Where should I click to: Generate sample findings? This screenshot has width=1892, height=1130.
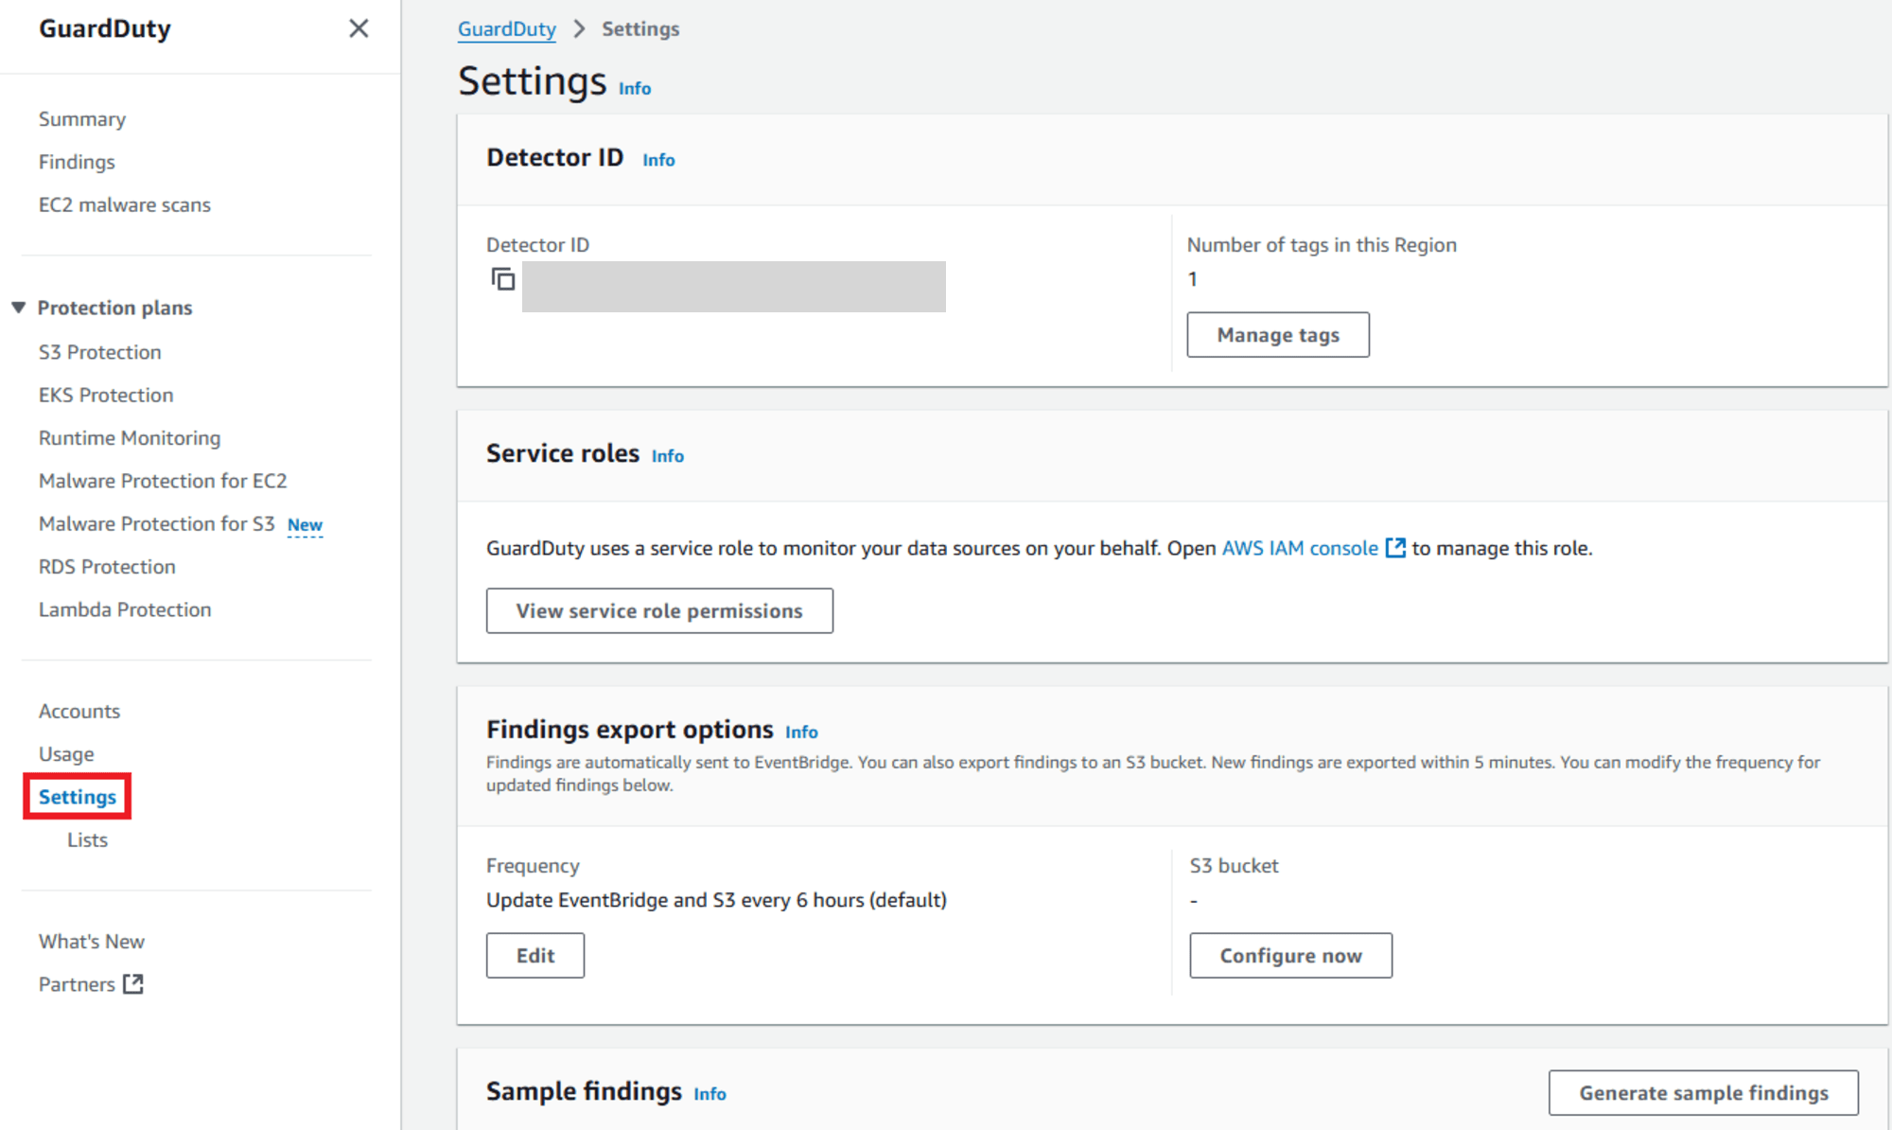[1702, 1092]
